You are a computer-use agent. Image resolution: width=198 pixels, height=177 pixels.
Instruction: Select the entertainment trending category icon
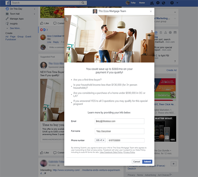pos(175,32)
